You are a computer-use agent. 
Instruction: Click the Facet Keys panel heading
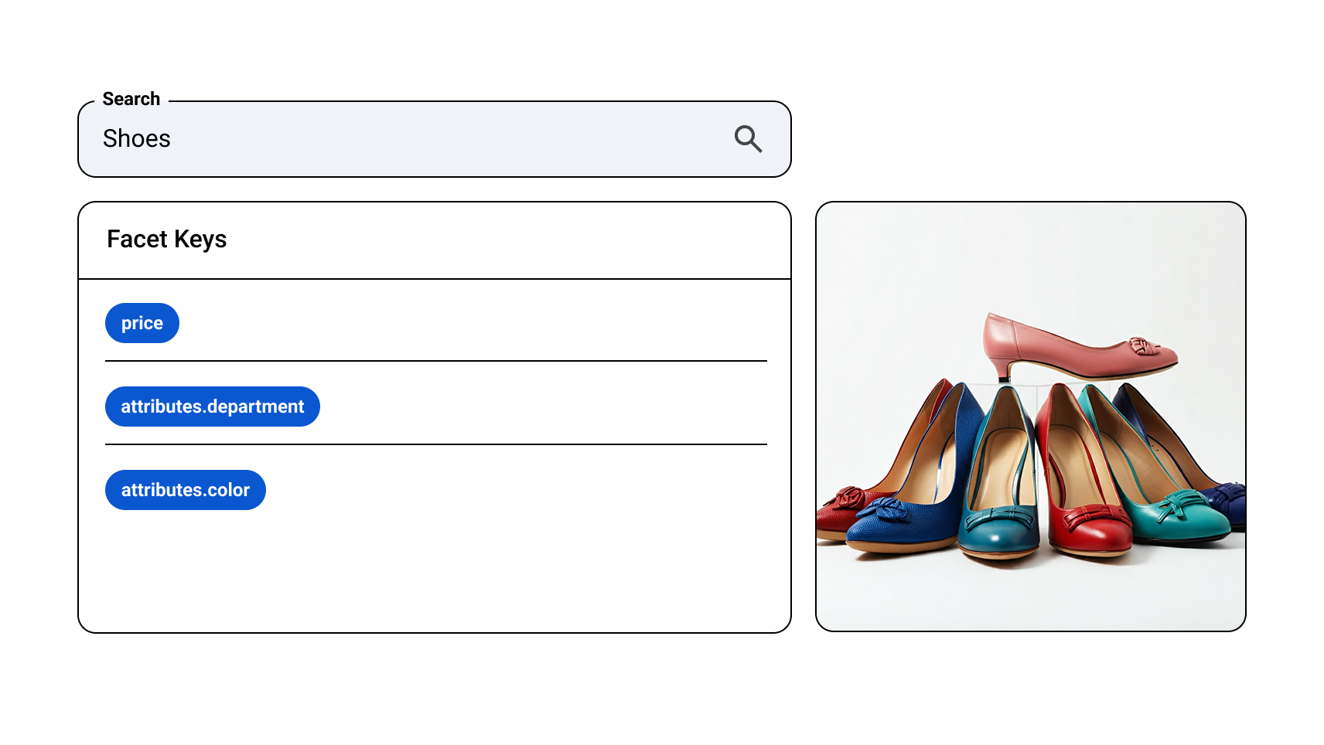pos(167,240)
